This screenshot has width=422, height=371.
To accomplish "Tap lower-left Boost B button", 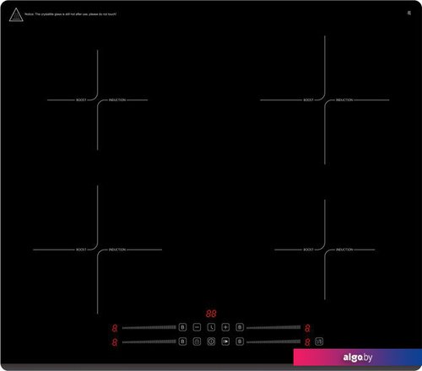I will click(182, 341).
